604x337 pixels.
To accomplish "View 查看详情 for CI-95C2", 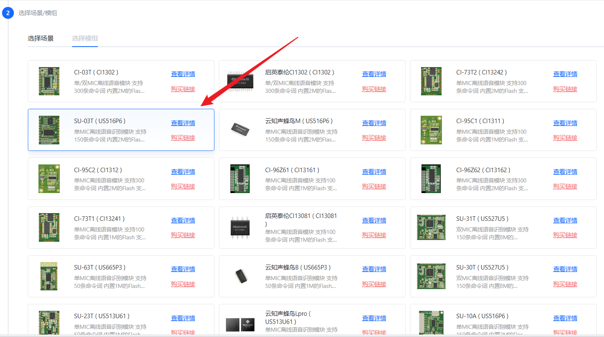I will 183,172.
